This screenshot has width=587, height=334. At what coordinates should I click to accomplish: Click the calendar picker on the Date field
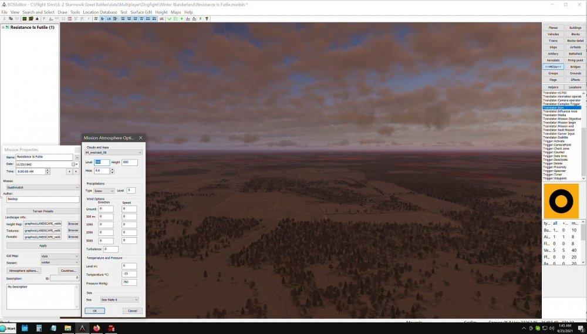point(73,164)
